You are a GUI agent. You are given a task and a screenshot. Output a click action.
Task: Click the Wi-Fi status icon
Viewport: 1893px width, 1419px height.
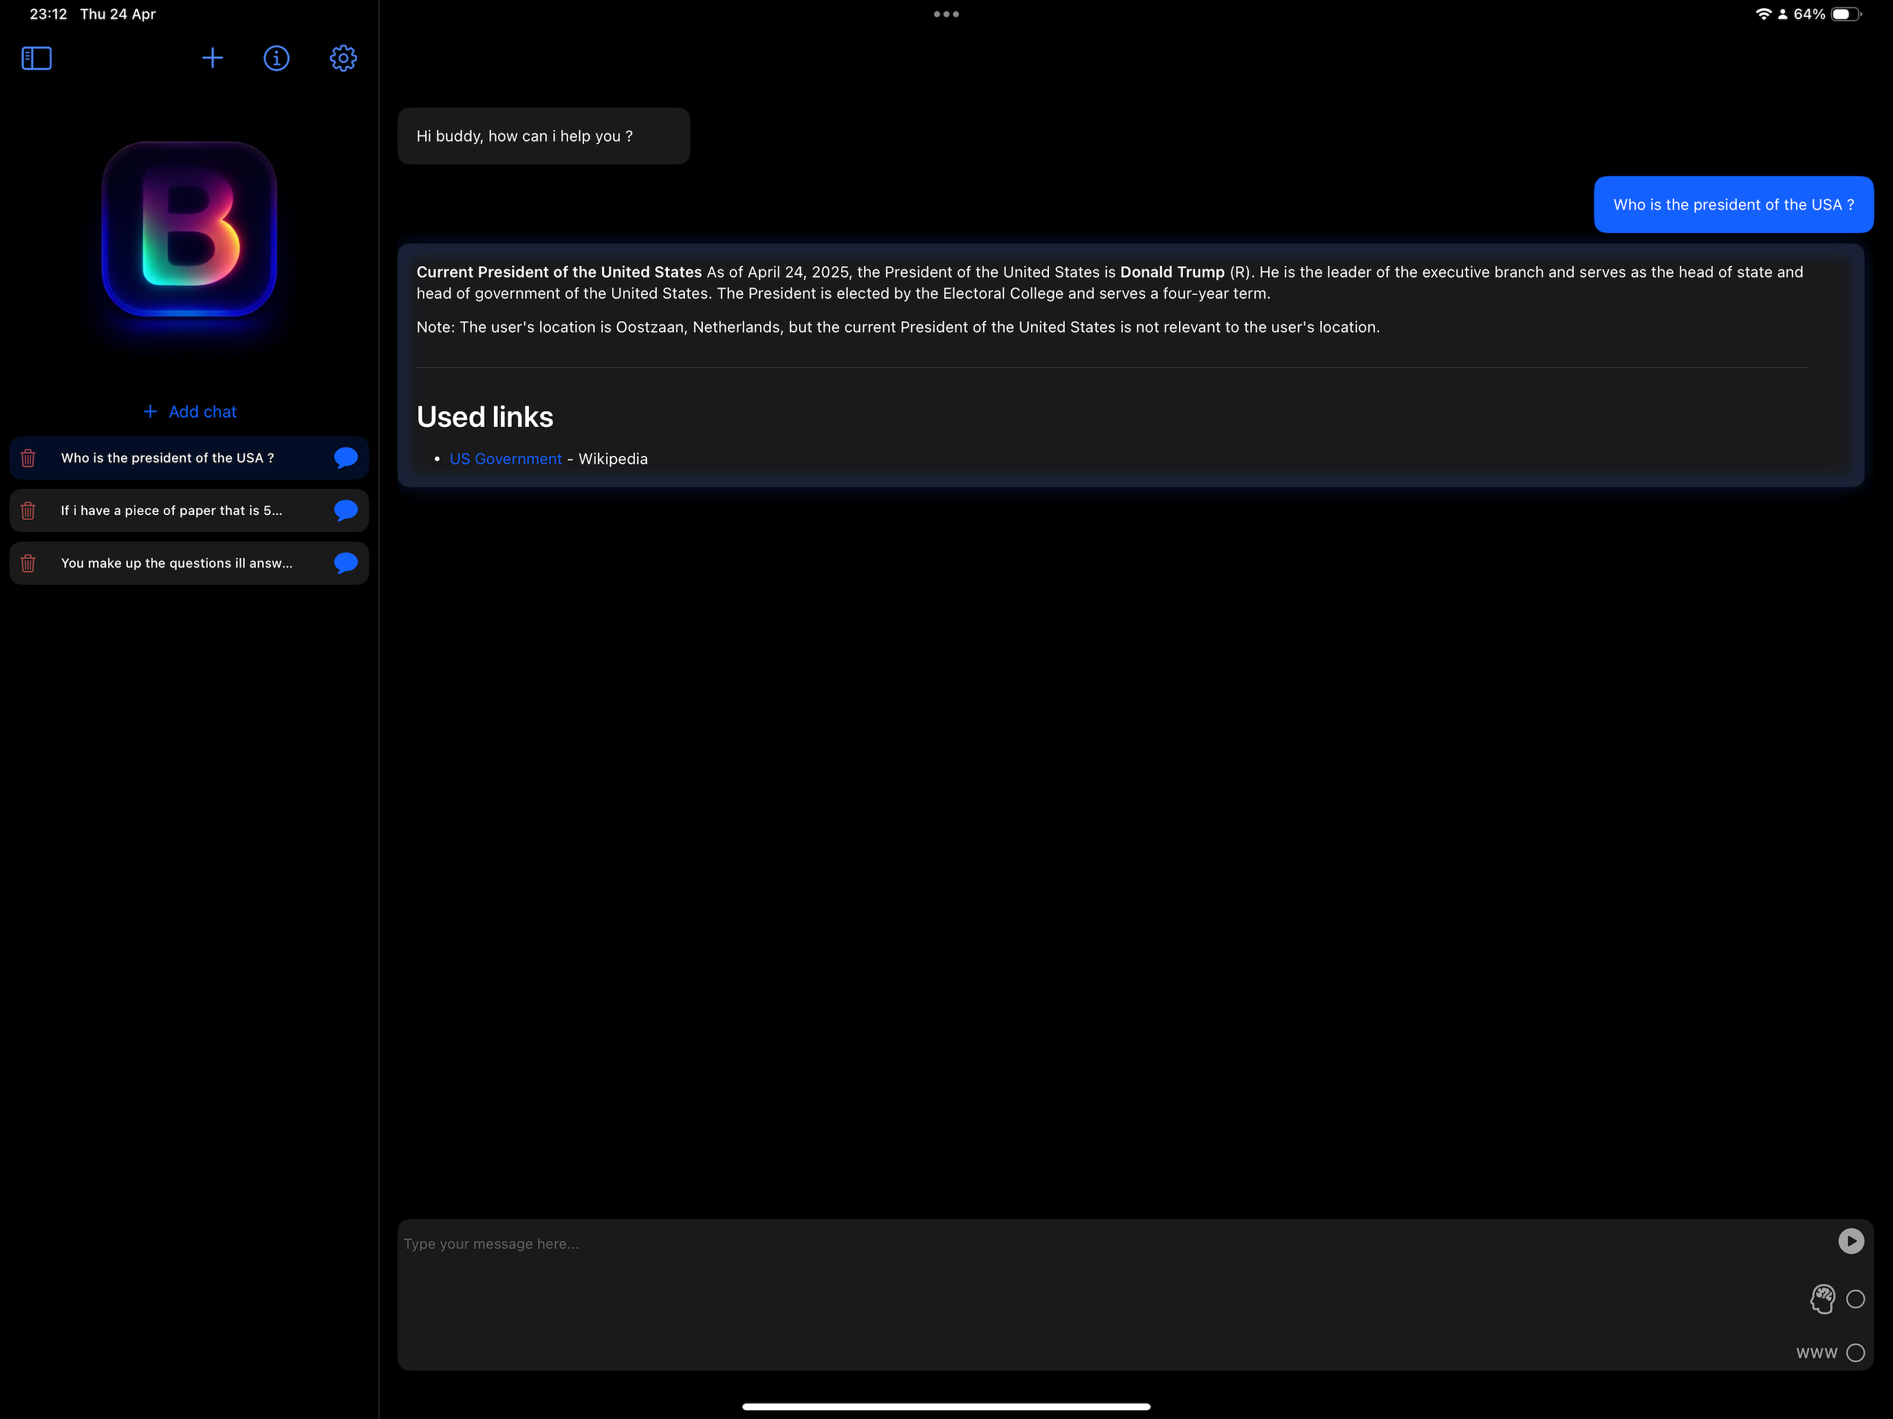pos(1763,14)
